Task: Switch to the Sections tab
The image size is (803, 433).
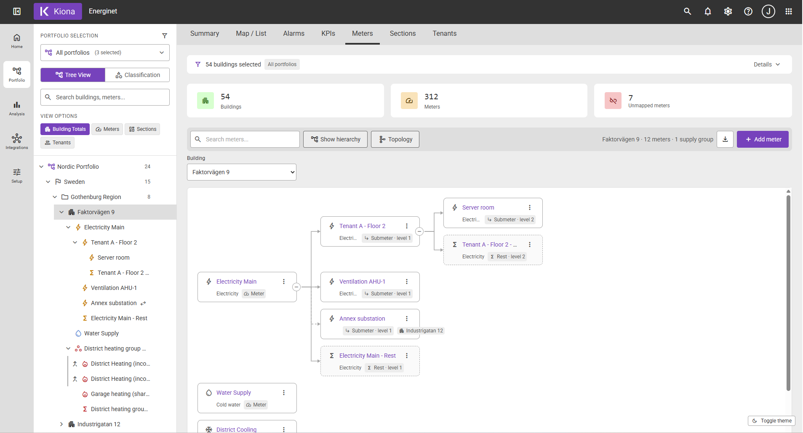Action: coord(403,34)
